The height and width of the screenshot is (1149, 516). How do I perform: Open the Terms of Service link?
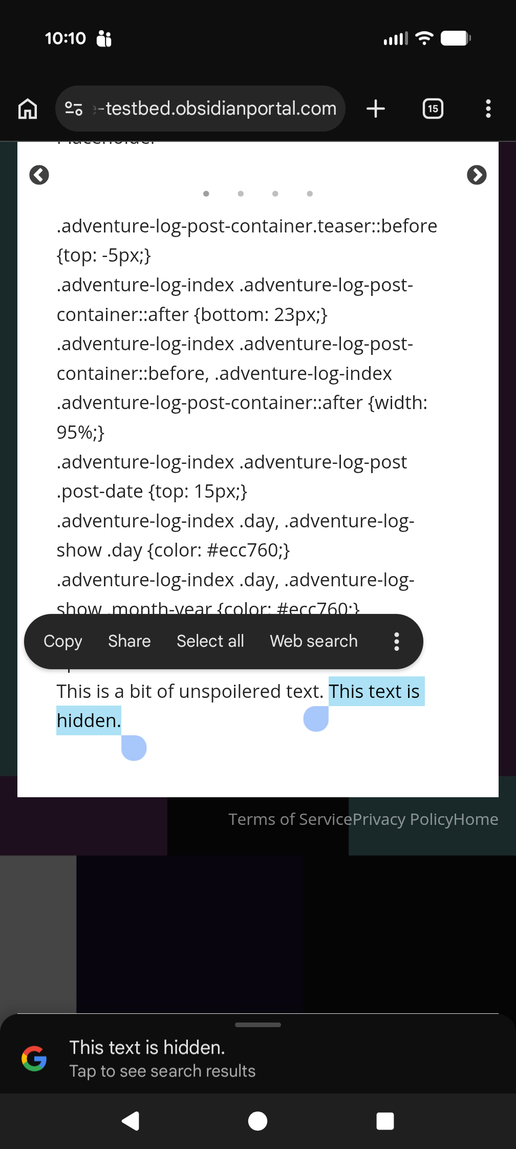[x=290, y=819]
